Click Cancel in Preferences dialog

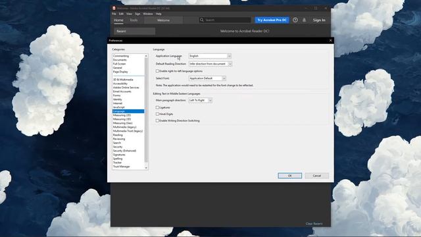tap(317, 176)
